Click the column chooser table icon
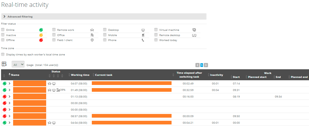Image resolution: width=309 pixels, height=126 pixels. click(4, 64)
